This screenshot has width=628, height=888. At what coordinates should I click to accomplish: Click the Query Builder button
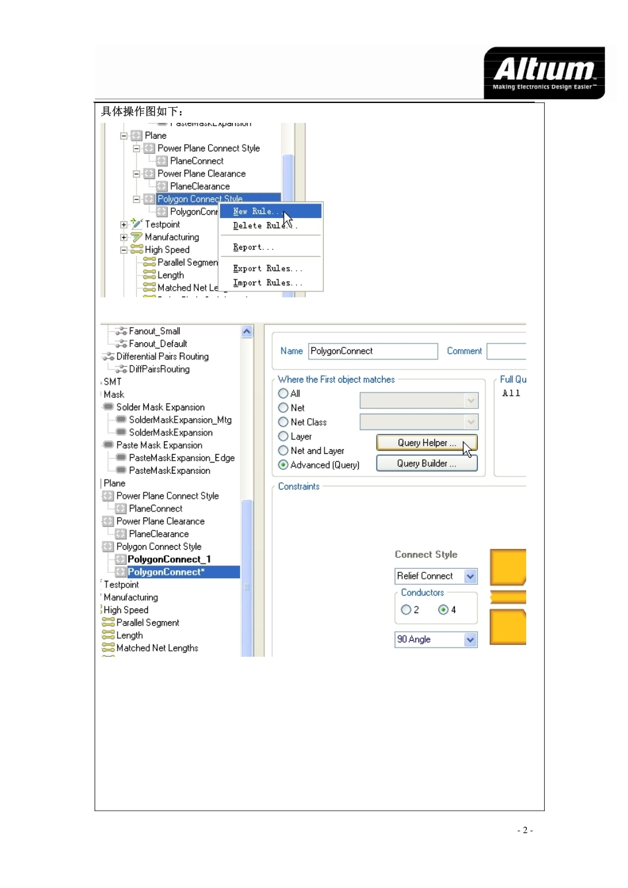(x=427, y=464)
